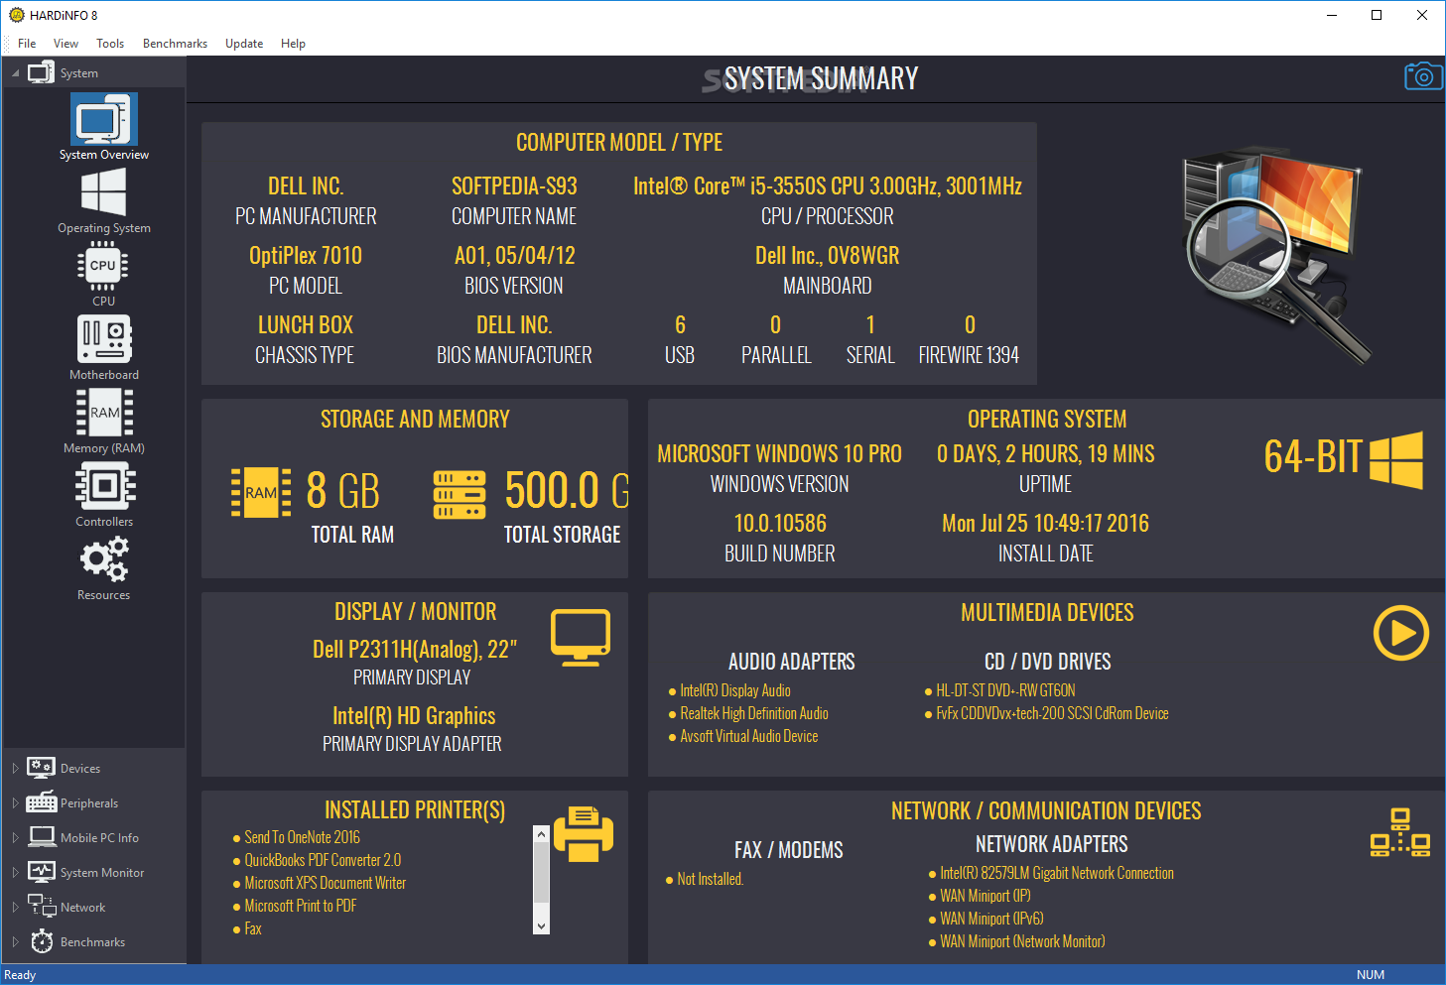The width and height of the screenshot is (1446, 985).
Task: Open the Help menu
Action: pyautogui.click(x=293, y=43)
